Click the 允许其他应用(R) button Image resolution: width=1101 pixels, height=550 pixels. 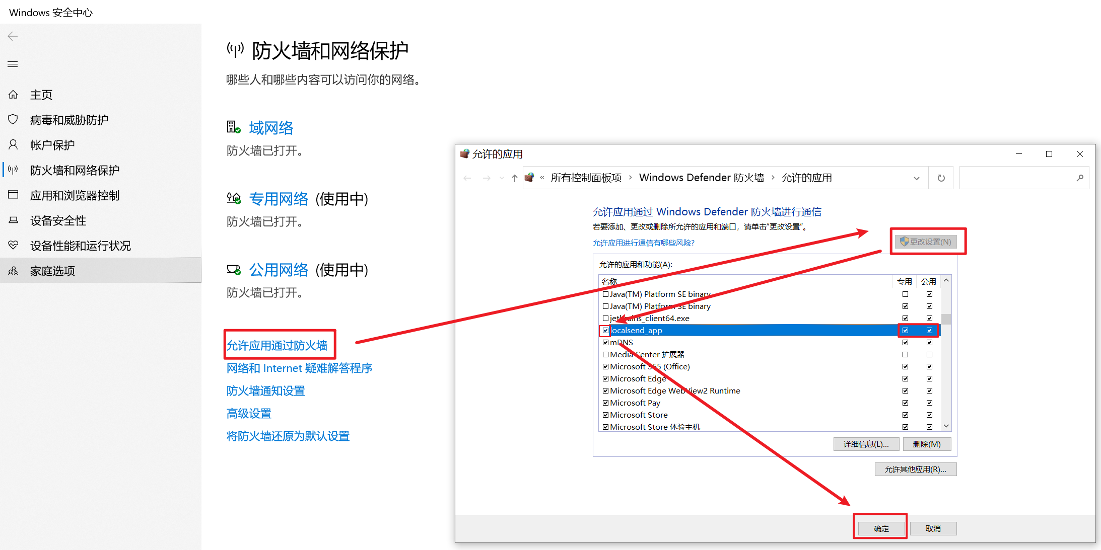916,469
